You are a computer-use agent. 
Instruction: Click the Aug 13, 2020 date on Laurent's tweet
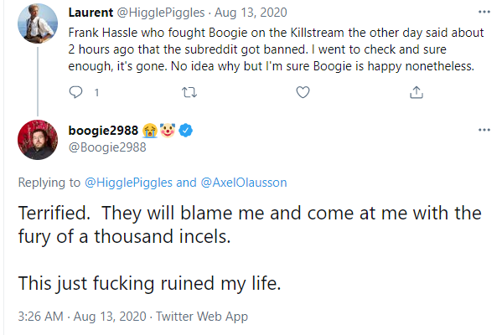pyautogui.click(x=251, y=13)
